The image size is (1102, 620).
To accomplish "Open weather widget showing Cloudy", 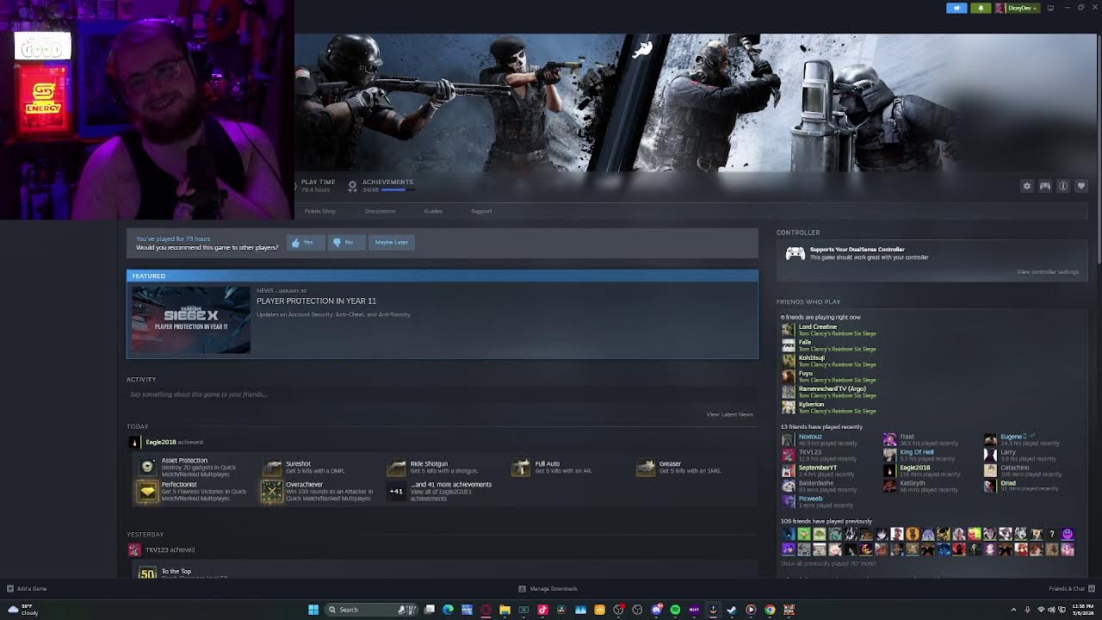I will tap(23, 610).
